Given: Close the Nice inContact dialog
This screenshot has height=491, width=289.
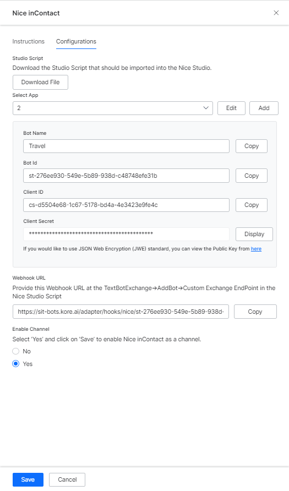Looking at the screenshot, I should tap(276, 13).
